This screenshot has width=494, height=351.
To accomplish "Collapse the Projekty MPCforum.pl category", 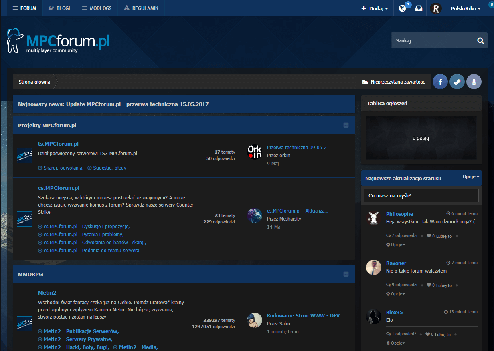I will [346, 125].
